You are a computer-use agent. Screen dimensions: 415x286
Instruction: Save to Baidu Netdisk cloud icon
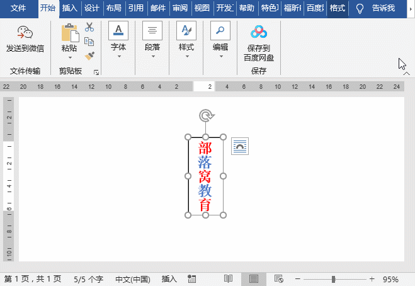(258, 33)
